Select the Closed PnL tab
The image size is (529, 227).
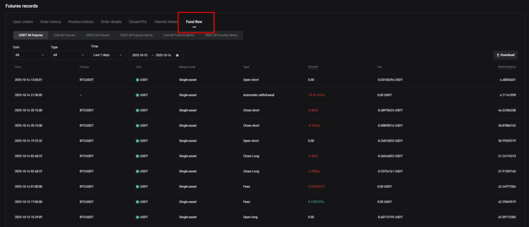pyautogui.click(x=138, y=22)
